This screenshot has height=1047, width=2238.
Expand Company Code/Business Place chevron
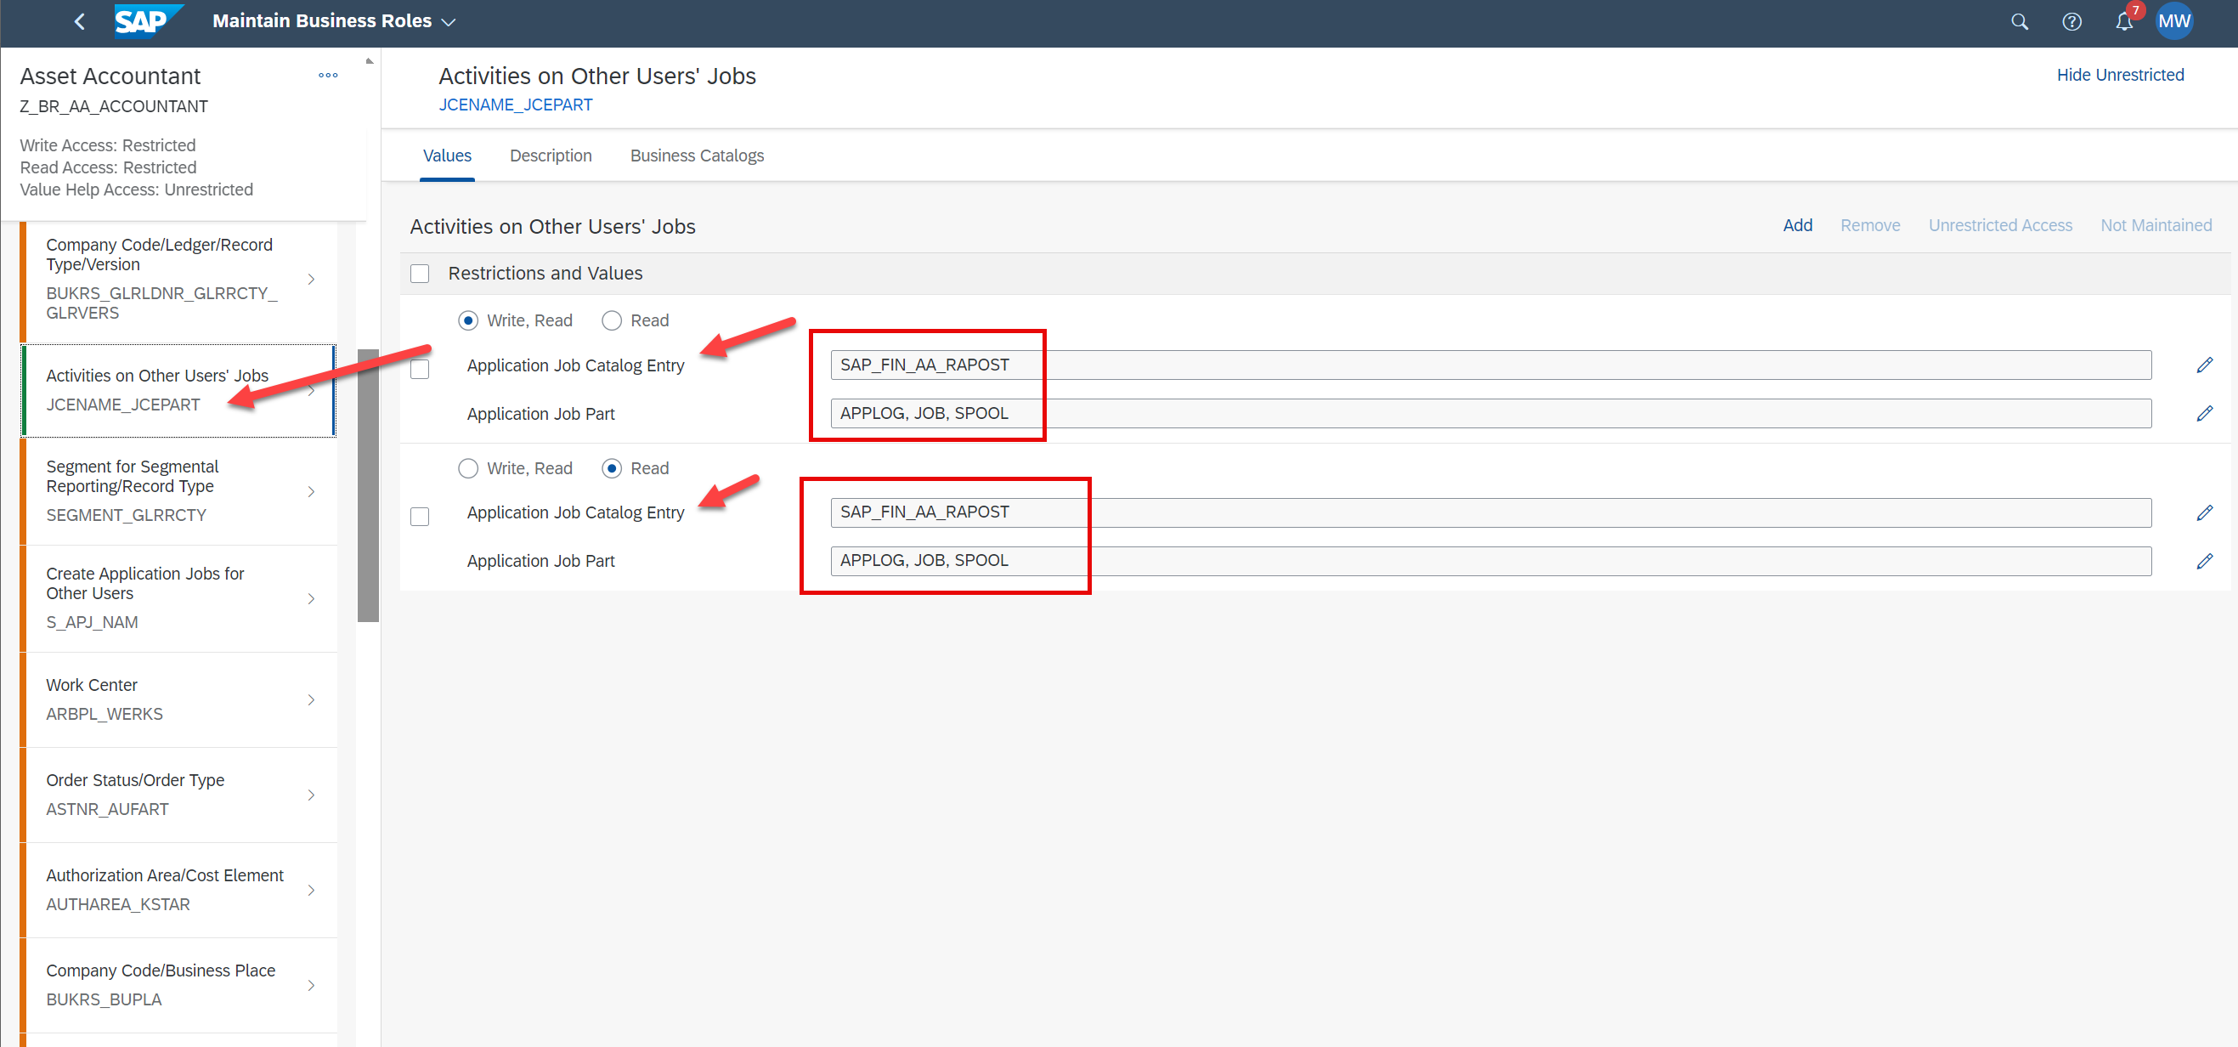(x=311, y=985)
